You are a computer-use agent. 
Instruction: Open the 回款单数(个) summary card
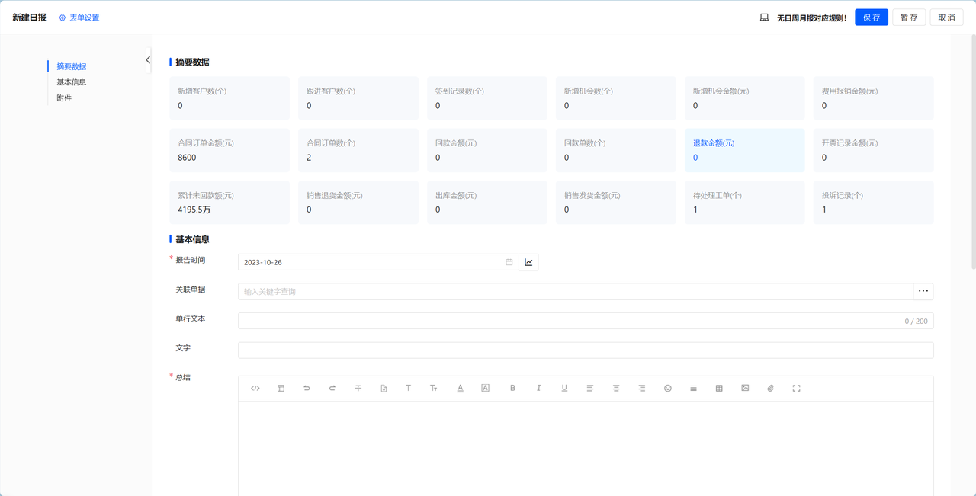click(616, 150)
